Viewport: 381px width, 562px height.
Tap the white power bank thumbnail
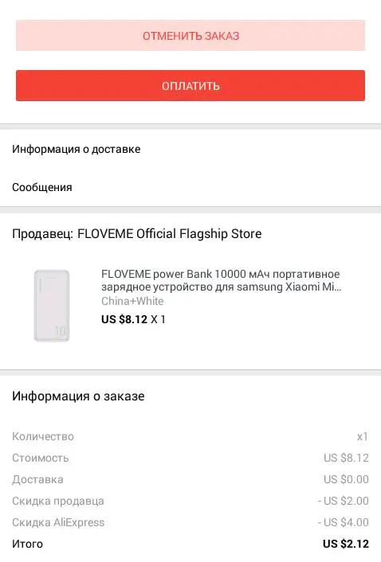[52, 306]
